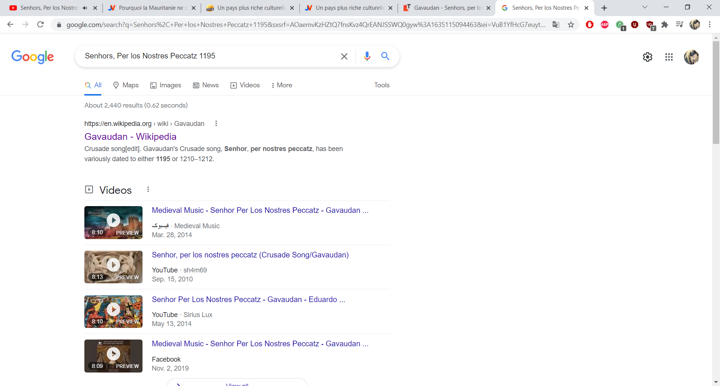
Task: Open the red shield extension with badge 7
Action: [651, 25]
